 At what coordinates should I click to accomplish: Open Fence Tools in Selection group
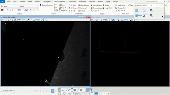56,8
